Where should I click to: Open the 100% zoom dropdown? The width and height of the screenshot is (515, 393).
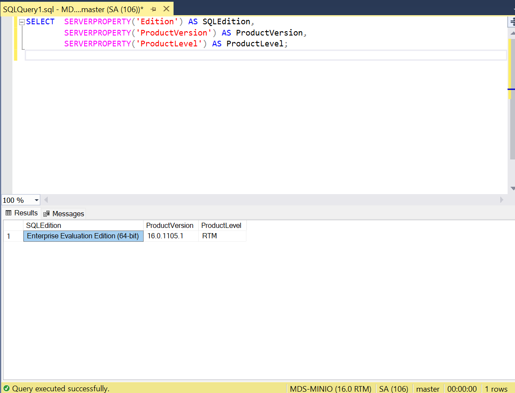pos(17,200)
